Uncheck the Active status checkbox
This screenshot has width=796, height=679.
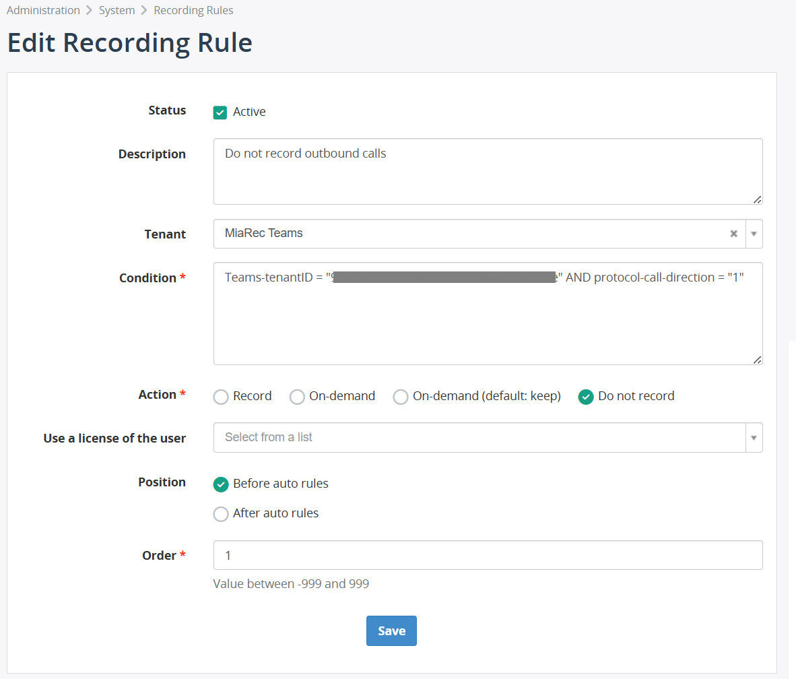[x=220, y=112]
